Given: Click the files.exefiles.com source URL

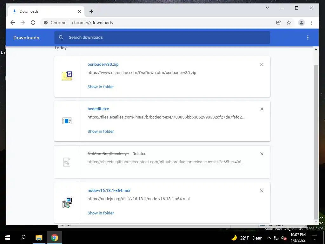Looking at the screenshot, I should click(166, 117).
